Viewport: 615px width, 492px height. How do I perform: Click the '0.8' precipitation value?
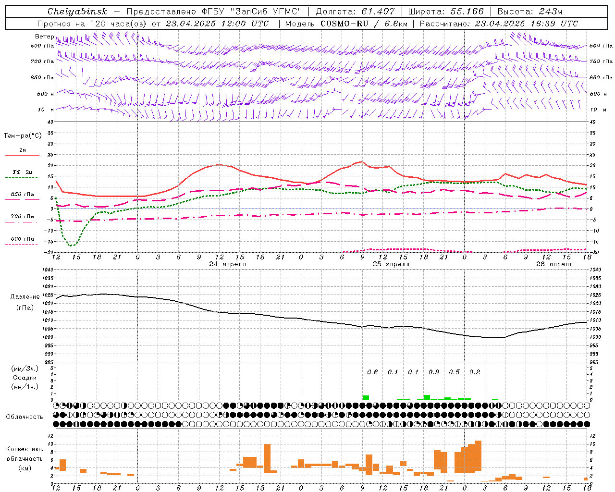(434, 372)
